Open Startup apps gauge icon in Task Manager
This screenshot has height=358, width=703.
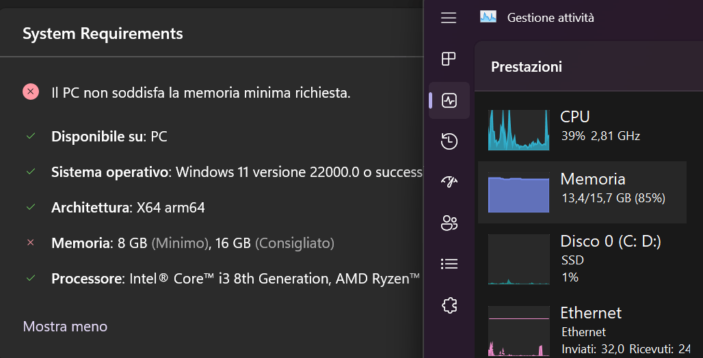click(x=449, y=181)
